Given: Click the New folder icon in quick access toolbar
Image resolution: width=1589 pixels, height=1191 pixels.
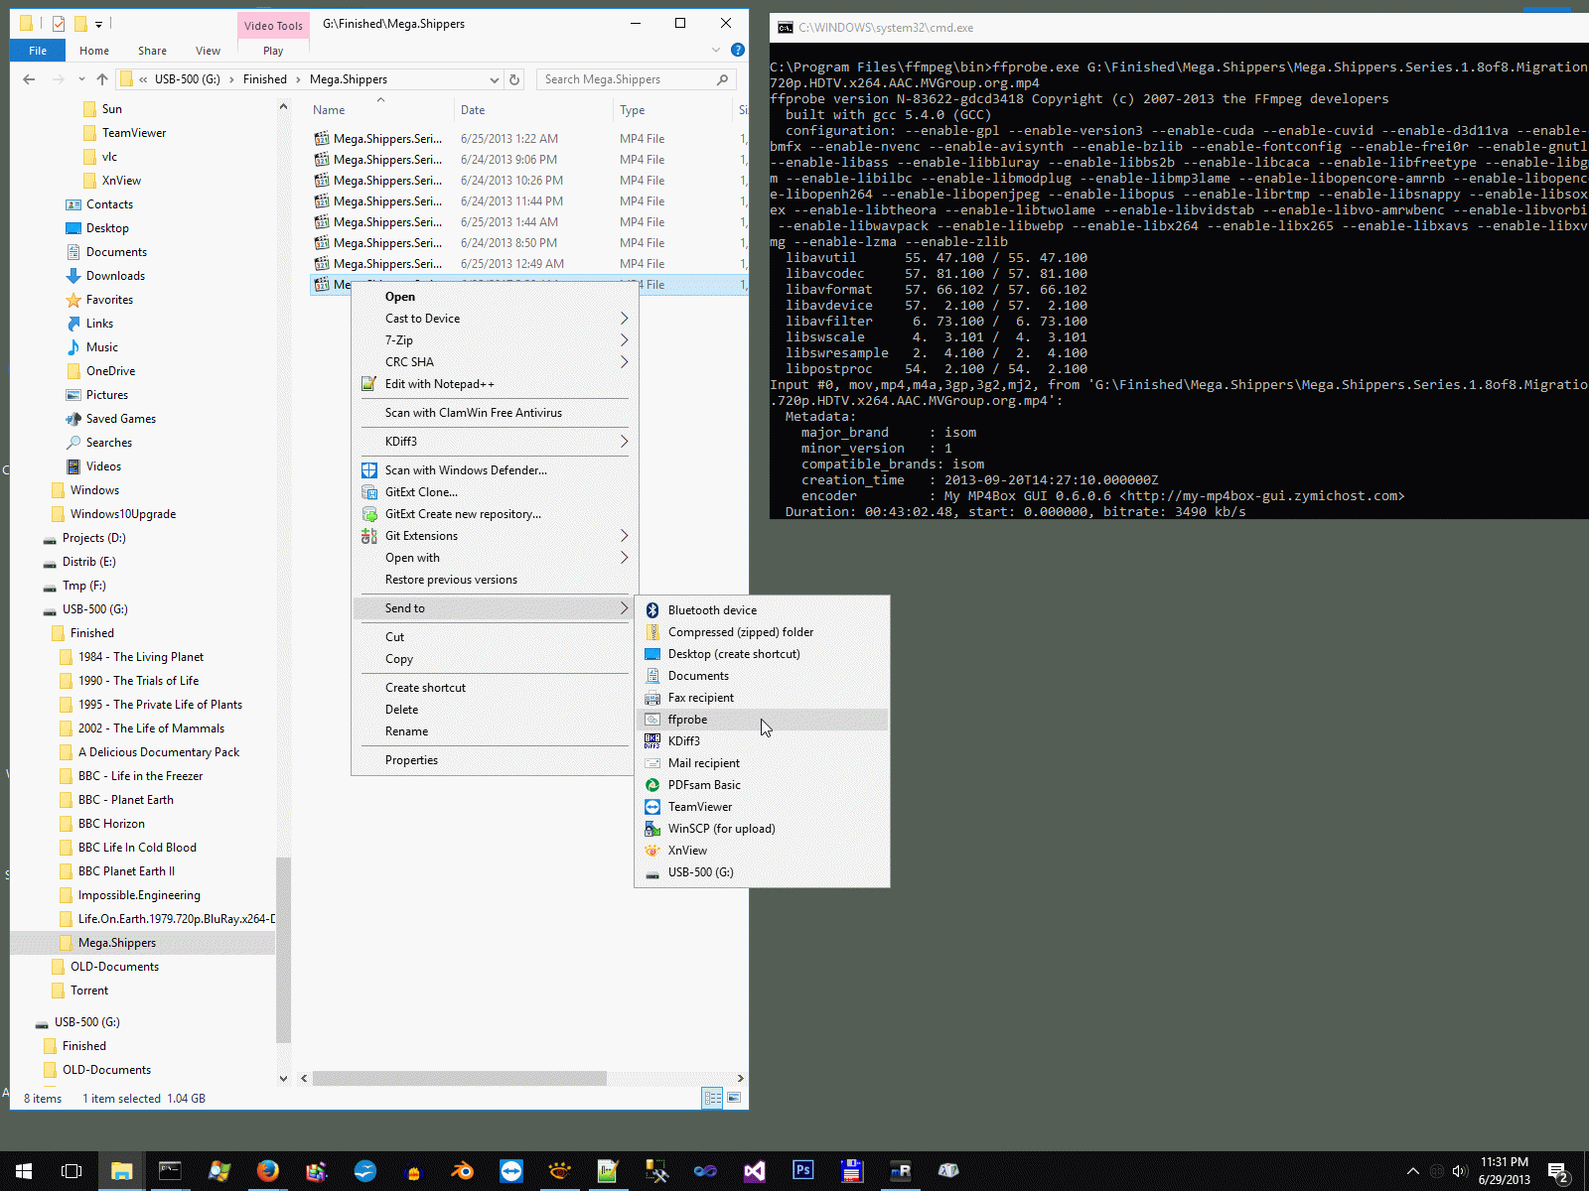Looking at the screenshot, I should pyautogui.click(x=80, y=24).
